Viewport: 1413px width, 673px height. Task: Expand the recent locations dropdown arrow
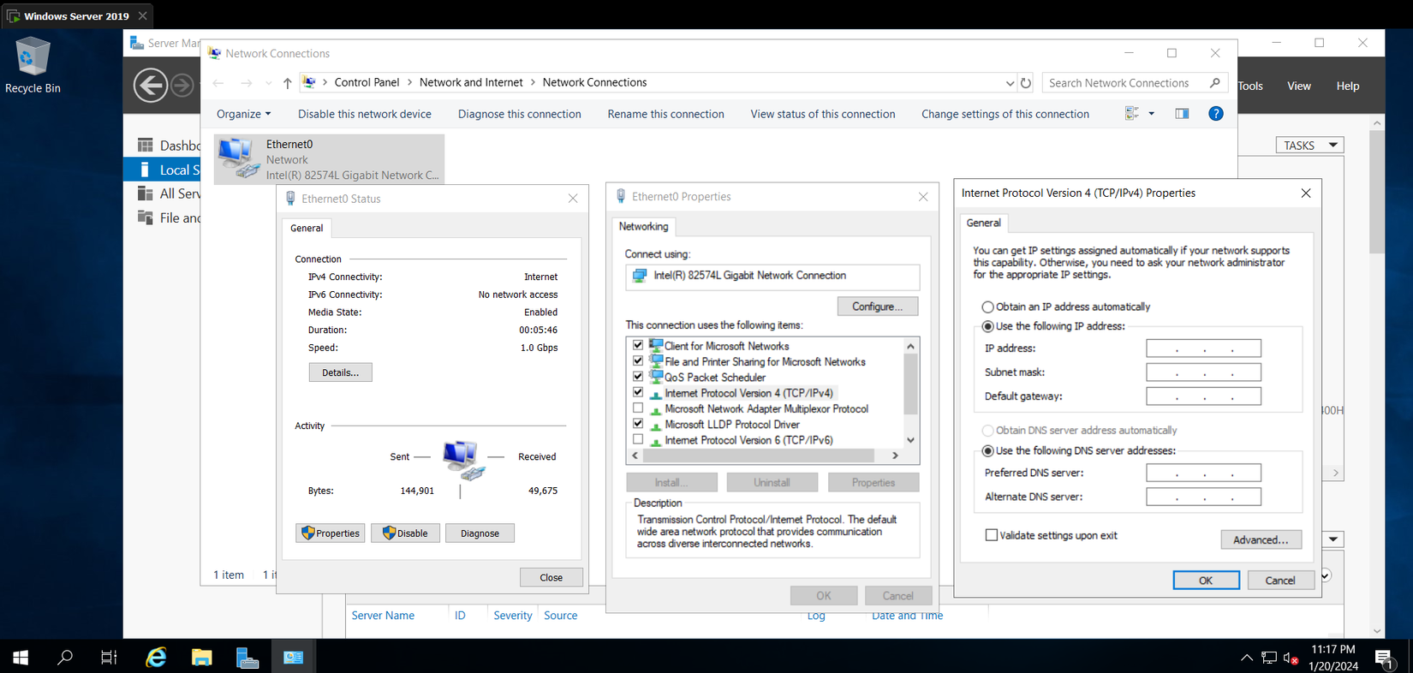tap(268, 83)
